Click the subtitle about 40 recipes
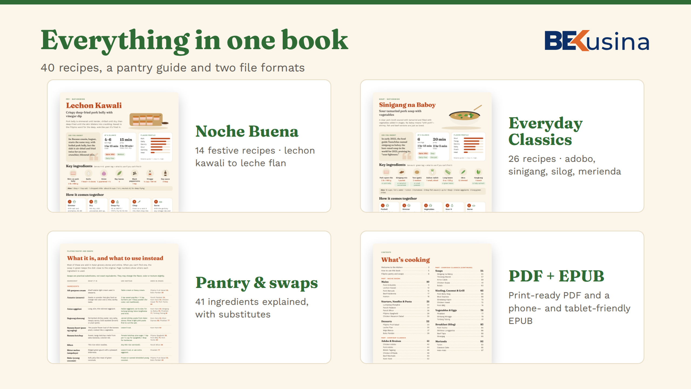691x389 pixels. tap(172, 68)
